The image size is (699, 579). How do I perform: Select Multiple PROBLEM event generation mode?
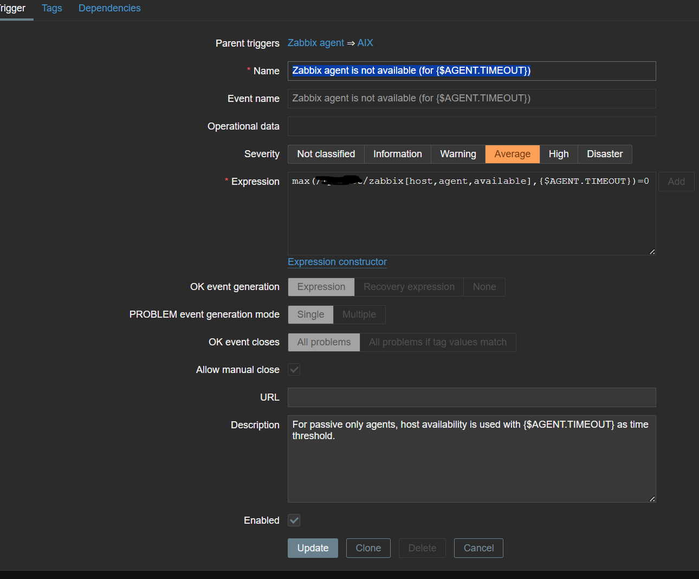click(x=359, y=314)
